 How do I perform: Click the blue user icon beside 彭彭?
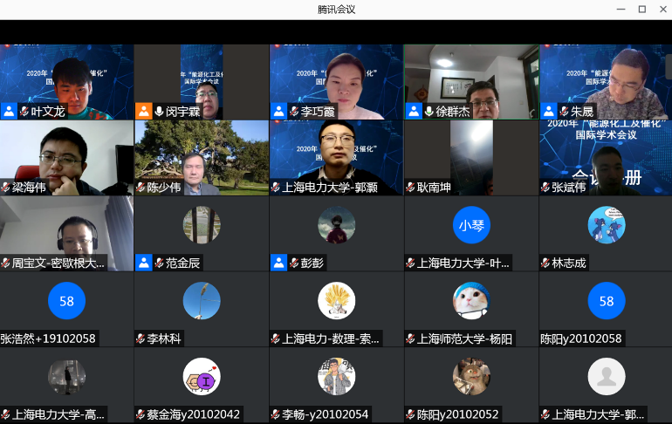tap(278, 263)
